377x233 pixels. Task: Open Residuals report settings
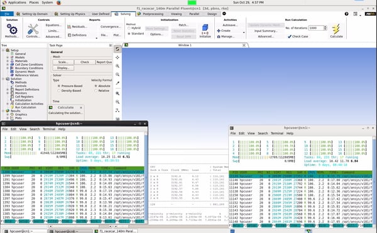(77, 26)
